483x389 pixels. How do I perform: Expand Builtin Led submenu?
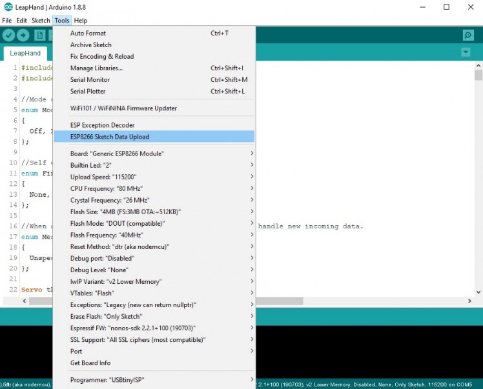[154, 165]
